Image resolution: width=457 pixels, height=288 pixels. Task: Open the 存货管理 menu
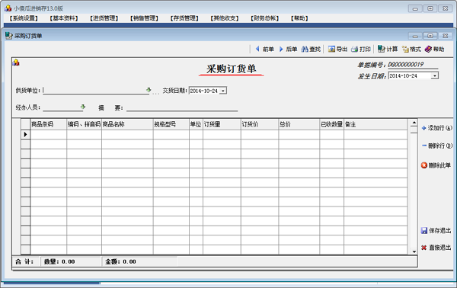(x=184, y=18)
